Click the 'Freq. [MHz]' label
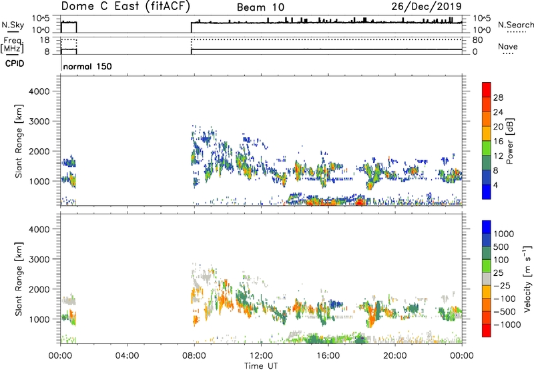 pyautogui.click(x=13, y=45)
